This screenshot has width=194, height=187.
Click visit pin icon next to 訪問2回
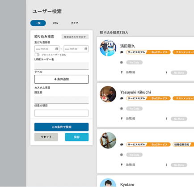122,72
